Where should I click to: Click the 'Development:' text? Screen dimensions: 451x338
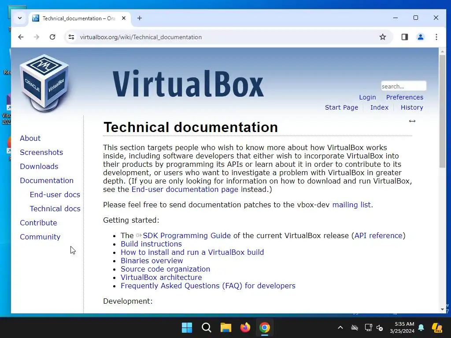pyautogui.click(x=128, y=301)
